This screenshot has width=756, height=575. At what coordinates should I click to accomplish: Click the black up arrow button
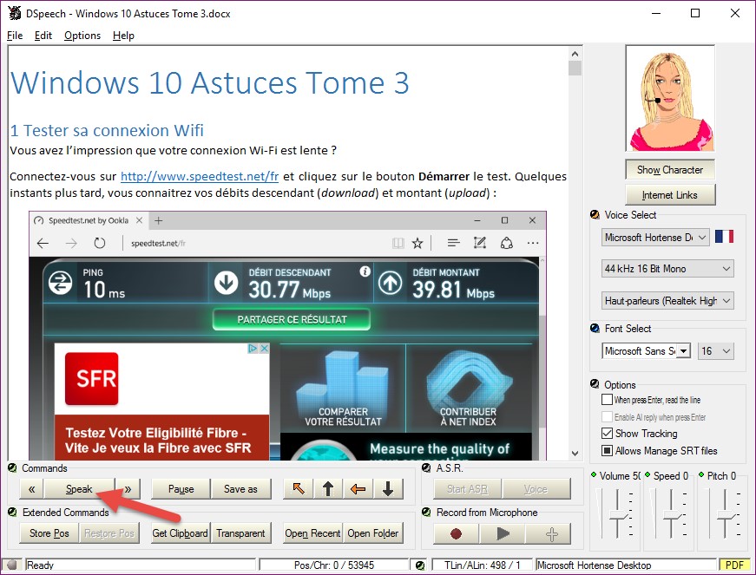tap(328, 489)
